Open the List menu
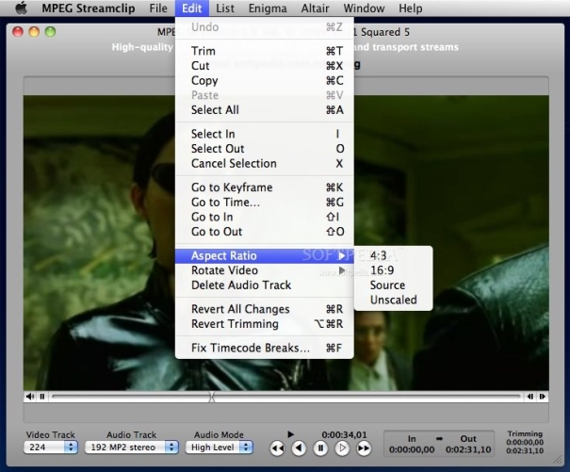The image size is (570, 472). [x=225, y=8]
